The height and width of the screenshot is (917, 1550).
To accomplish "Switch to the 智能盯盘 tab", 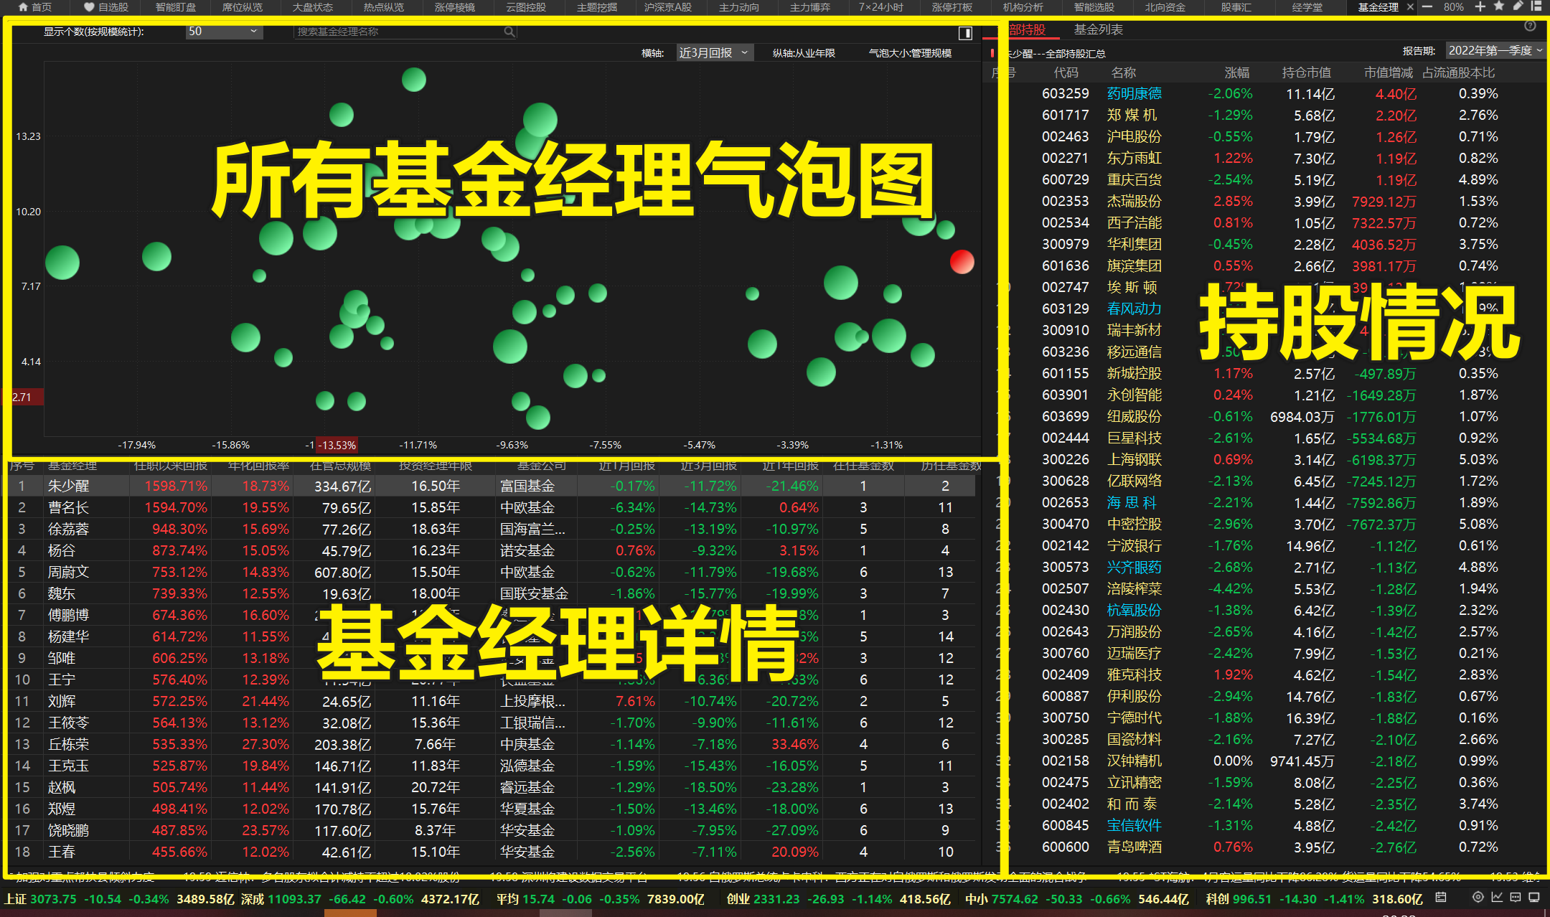I will click(176, 7).
